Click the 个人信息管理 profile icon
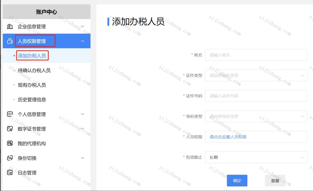Viewport: 313px width, 191px height. tap(10, 114)
